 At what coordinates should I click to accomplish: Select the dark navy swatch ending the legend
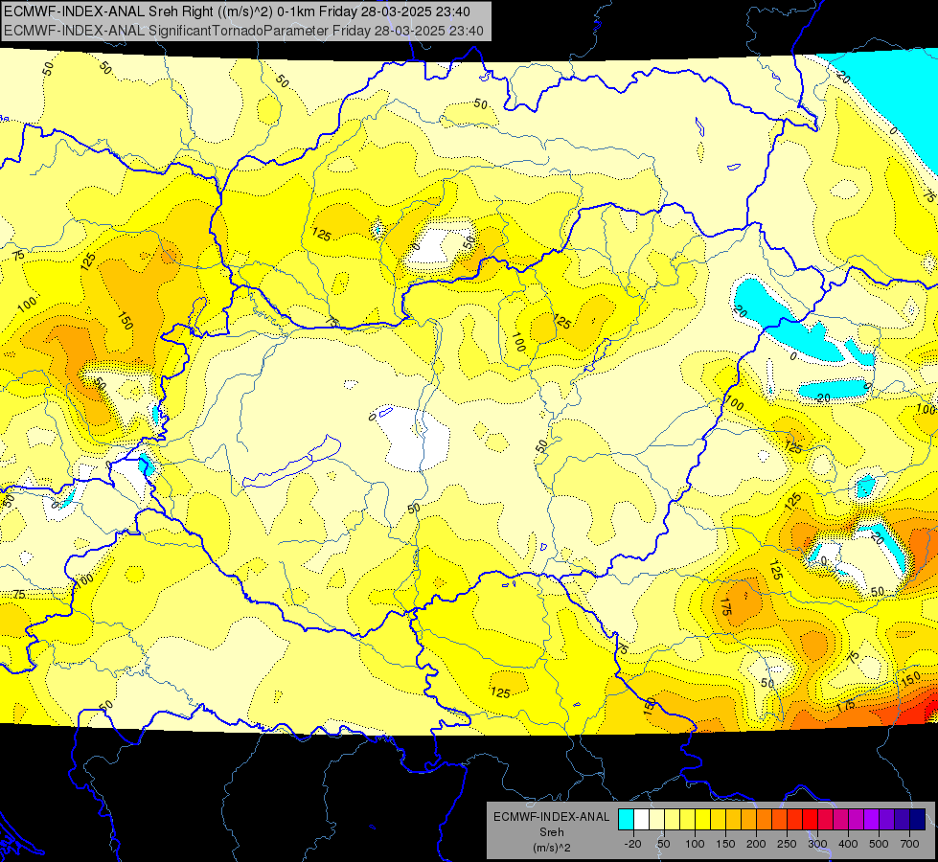coord(918,819)
